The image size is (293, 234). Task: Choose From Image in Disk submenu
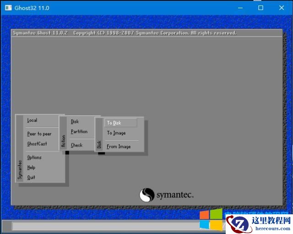tap(119, 147)
